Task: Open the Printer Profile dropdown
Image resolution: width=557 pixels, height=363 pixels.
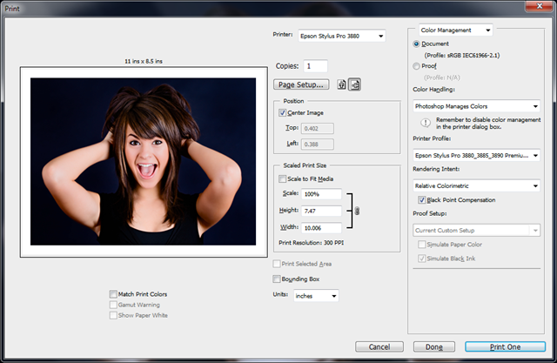Action: pyautogui.click(x=476, y=155)
